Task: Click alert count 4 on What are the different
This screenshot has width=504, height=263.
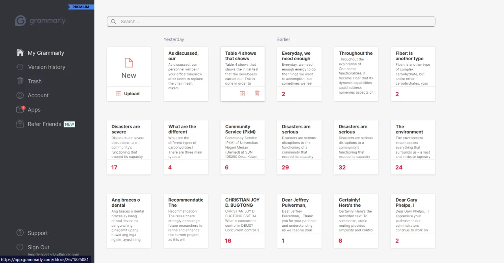Action: click(170, 167)
